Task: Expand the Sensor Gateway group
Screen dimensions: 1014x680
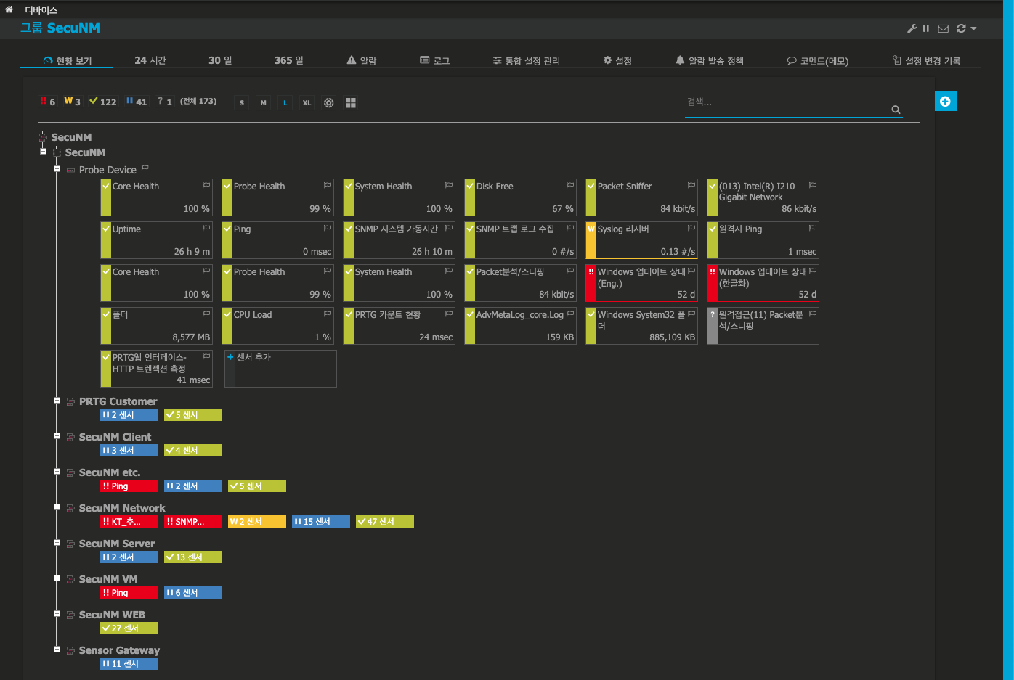Action: coord(57,650)
